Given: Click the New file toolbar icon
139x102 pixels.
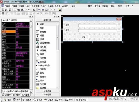Looking at the screenshot, I should [3, 10].
